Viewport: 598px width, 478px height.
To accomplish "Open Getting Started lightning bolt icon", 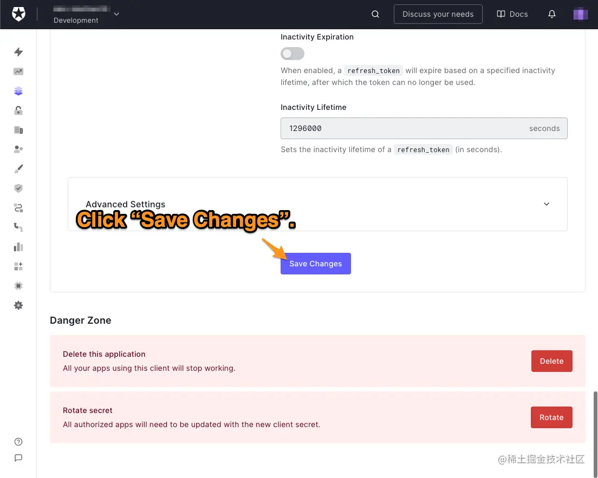I will [x=18, y=52].
